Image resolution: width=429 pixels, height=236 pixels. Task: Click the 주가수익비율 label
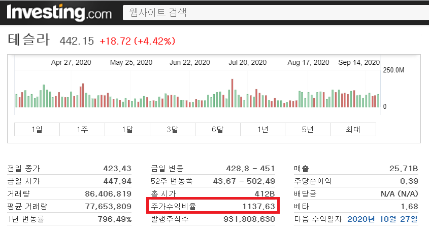pos(174,206)
